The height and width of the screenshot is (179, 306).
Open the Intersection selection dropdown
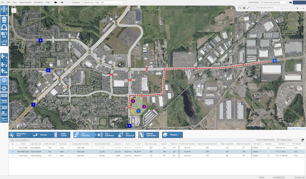click(274, 2)
